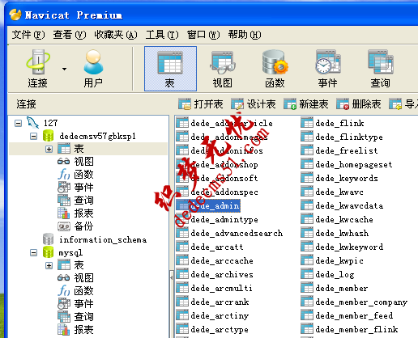The image size is (418, 338).
Task: Select the dede_archives table
Action: (x=215, y=275)
